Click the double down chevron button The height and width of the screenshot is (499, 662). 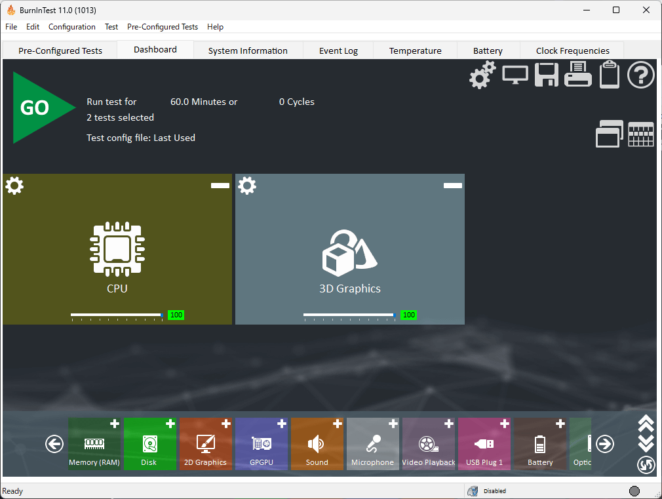(x=646, y=444)
